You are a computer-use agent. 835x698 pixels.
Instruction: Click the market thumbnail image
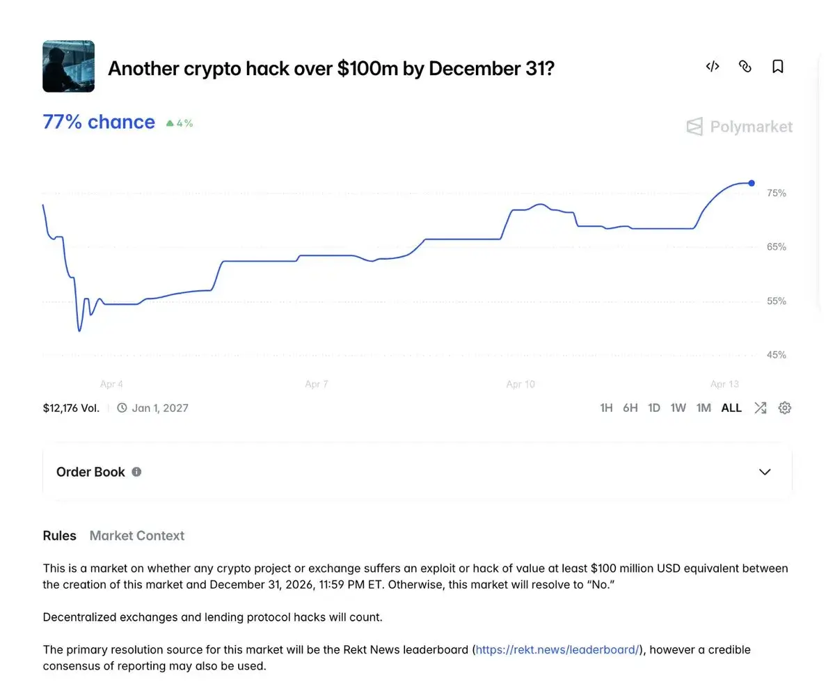pyautogui.click(x=68, y=66)
